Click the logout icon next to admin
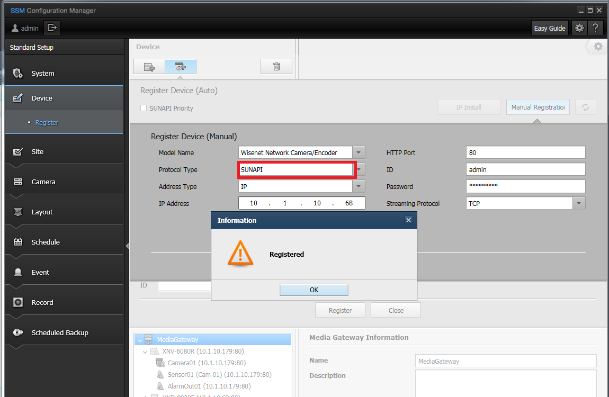Viewport: 609px width, 397px height. pyautogui.click(x=52, y=28)
